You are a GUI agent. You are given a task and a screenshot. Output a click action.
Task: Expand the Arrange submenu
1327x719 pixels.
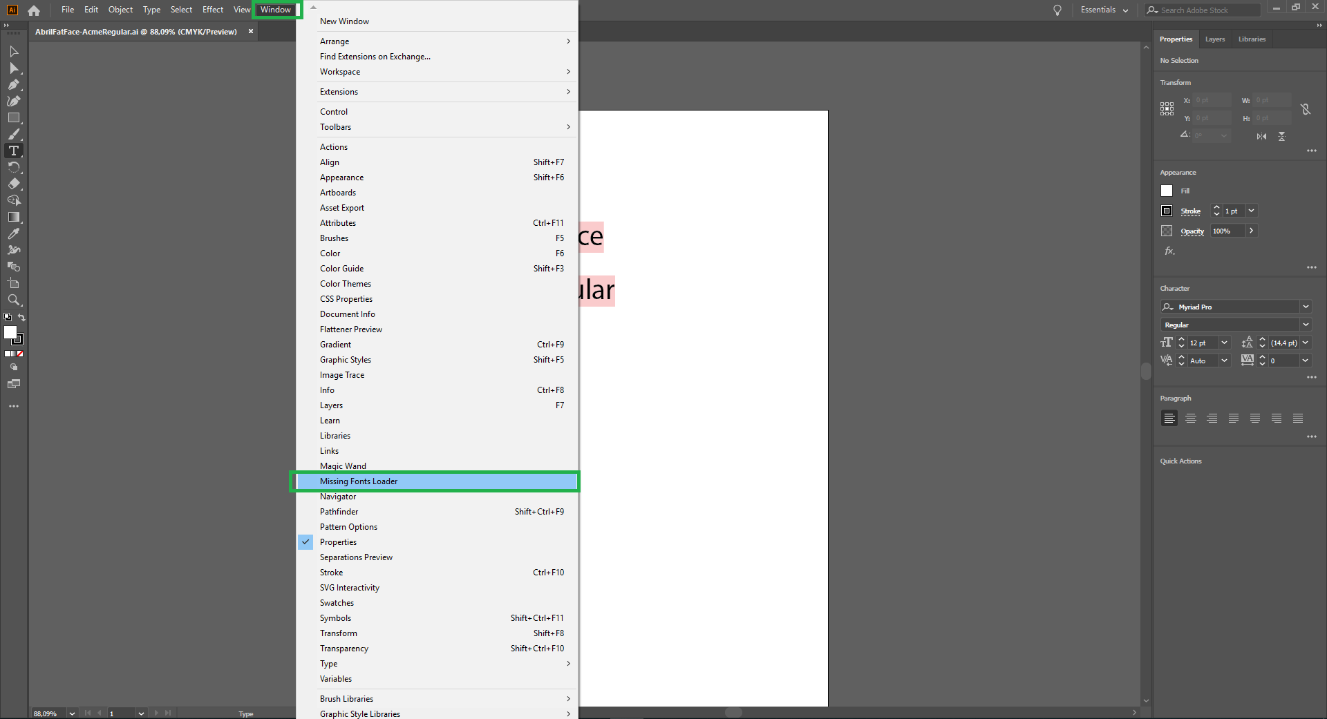[437, 41]
